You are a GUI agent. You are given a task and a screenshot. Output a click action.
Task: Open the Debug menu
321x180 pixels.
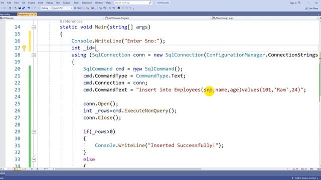pyautogui.click(x=49, y=3)
